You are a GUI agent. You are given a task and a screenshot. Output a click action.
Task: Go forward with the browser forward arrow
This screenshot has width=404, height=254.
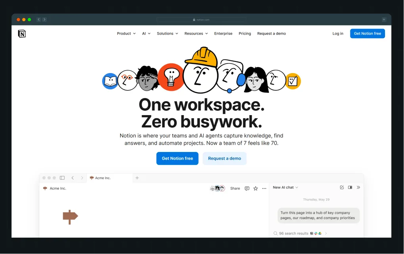[44, 19]
